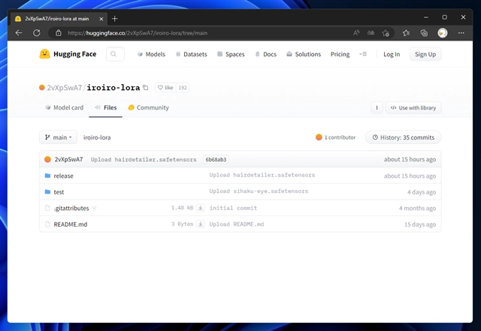Click the Sign Up button
This screenshot has height=331, width=481.
[425, 54]
